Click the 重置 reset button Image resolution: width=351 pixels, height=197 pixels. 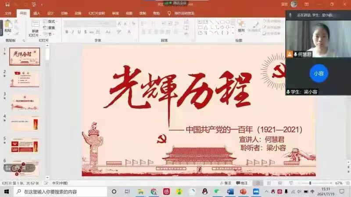[x=49, y=28]
